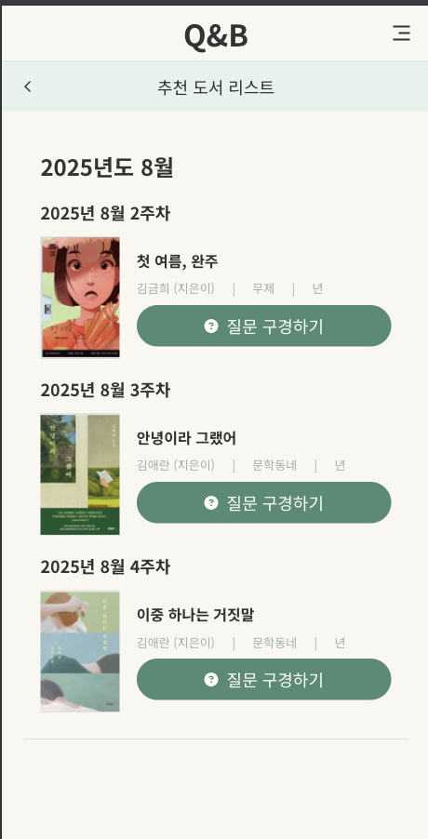Image resolution: width=428 pixels, height=839 pixels.
Task: Open the hamburger menu icon
Action: click(401, 33)
